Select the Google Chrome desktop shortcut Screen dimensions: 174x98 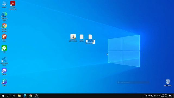point(4,27)
